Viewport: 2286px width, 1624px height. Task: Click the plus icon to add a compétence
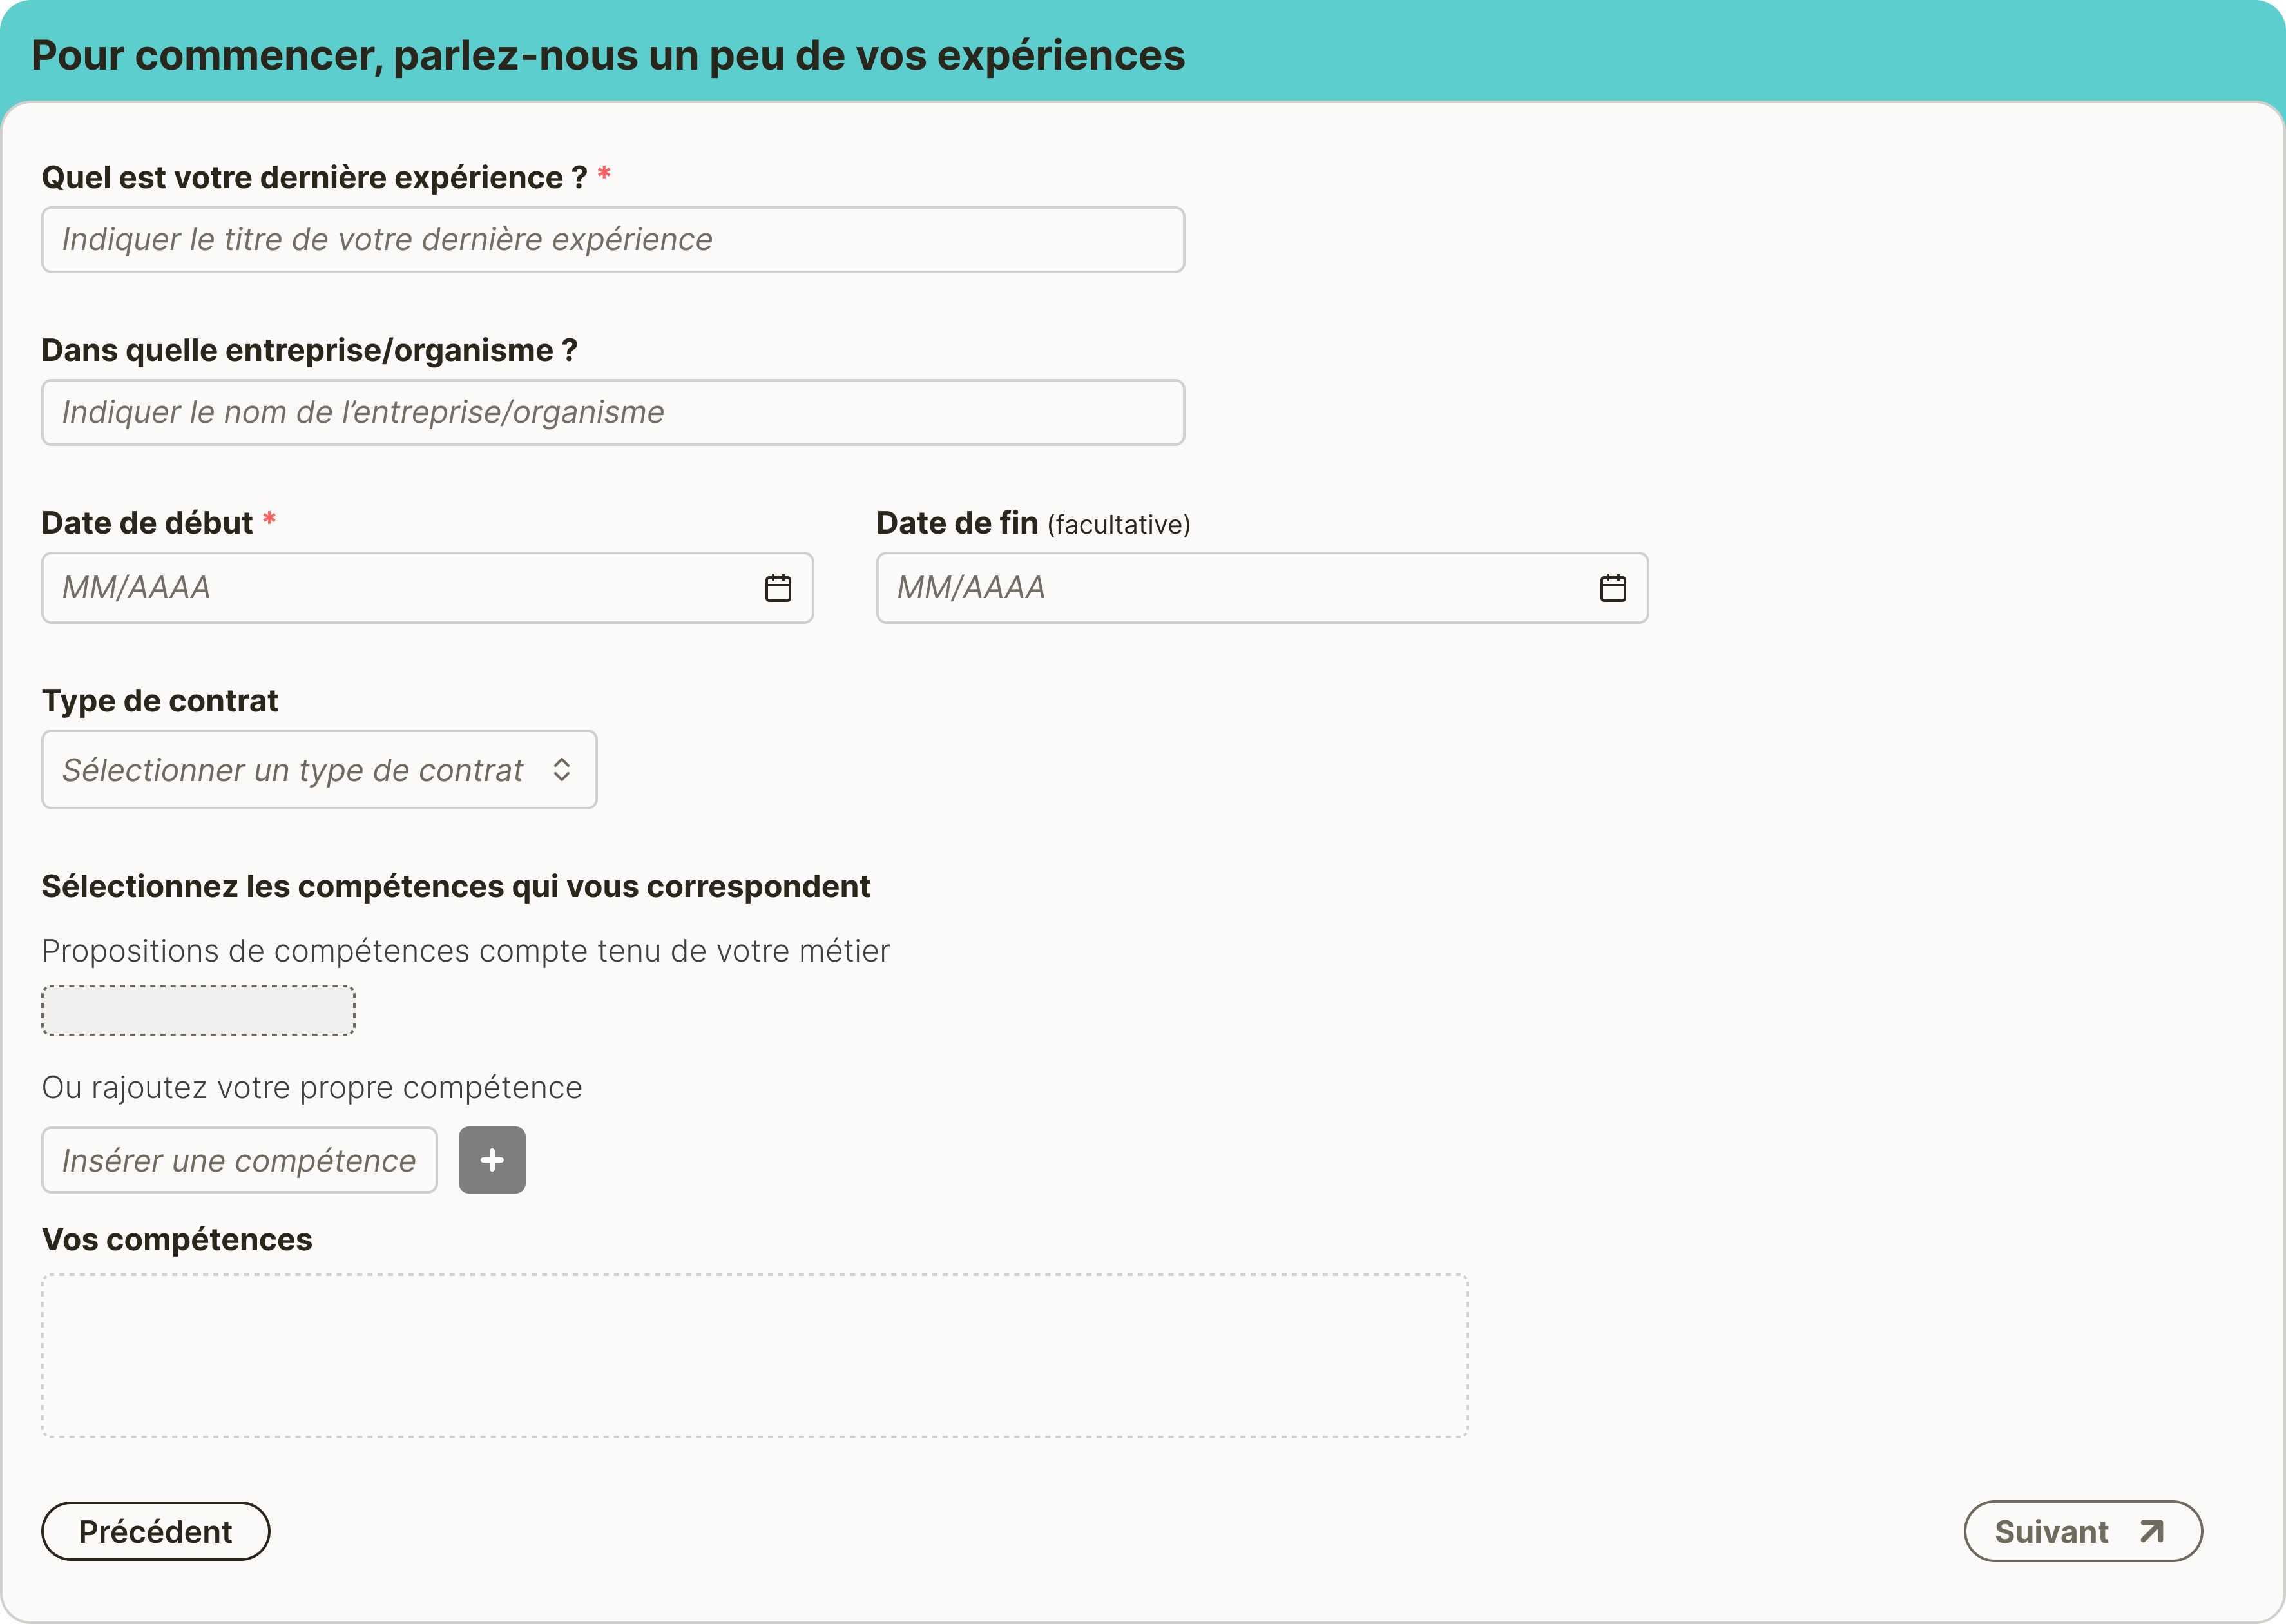492,1160
